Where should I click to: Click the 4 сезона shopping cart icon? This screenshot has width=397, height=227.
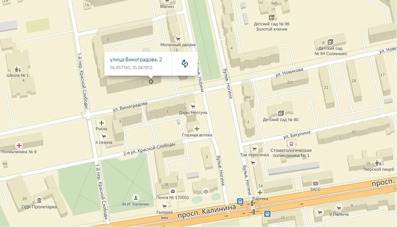[x=104, y=137]
